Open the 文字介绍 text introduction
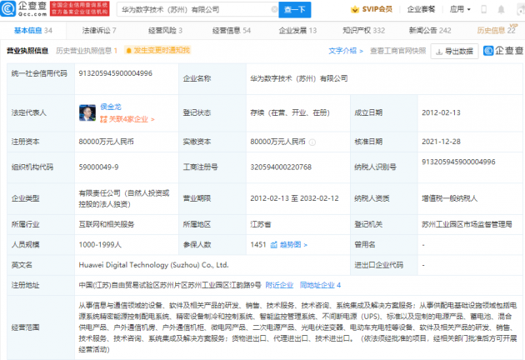 [x=343, y=51]
